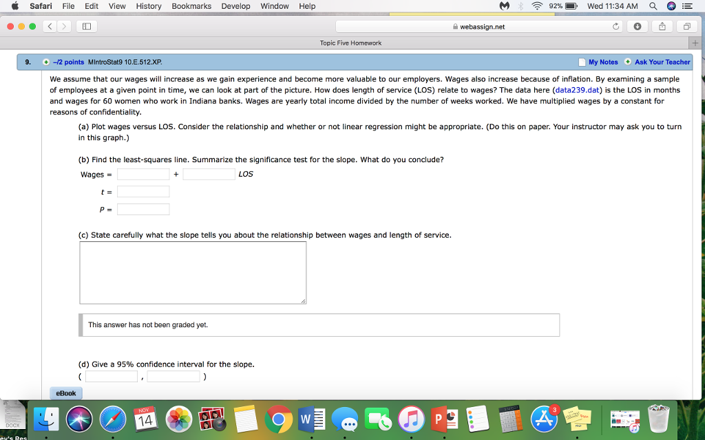The image size is (705, 440).
Task: Click the date and time in menu bar
Action: tap(612, 5)
